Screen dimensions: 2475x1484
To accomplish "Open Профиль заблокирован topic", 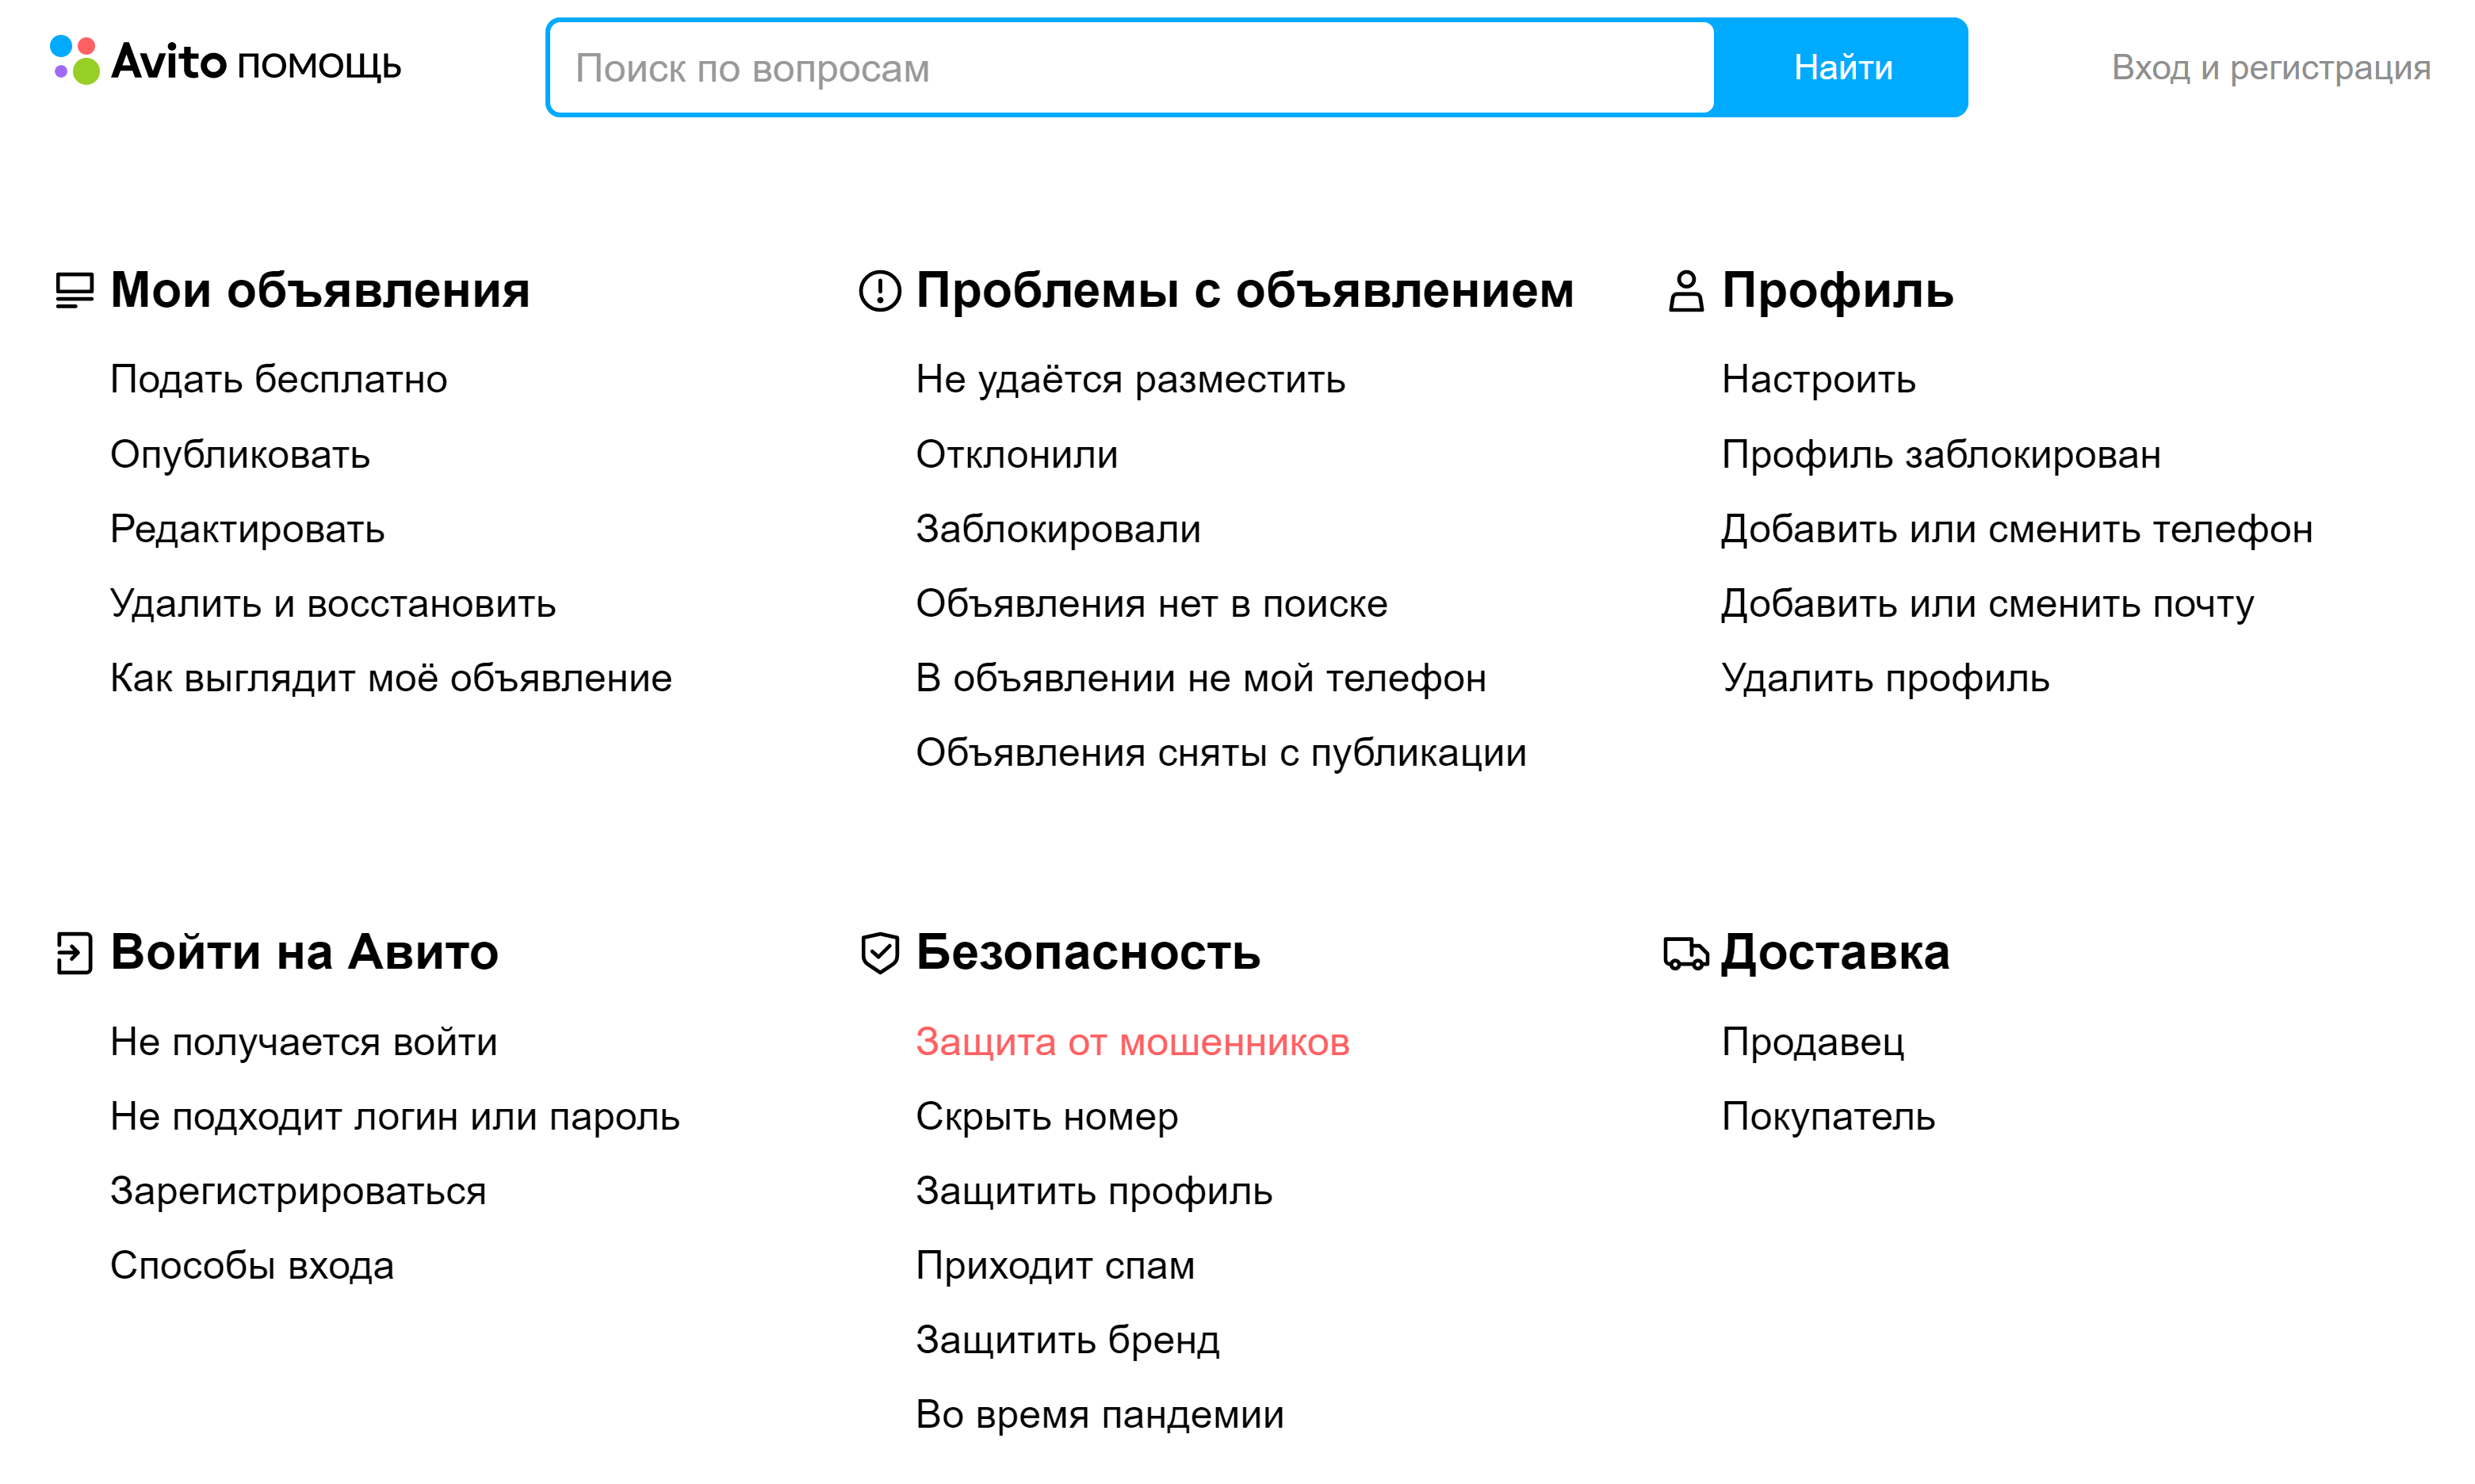I will point(1940,454).
